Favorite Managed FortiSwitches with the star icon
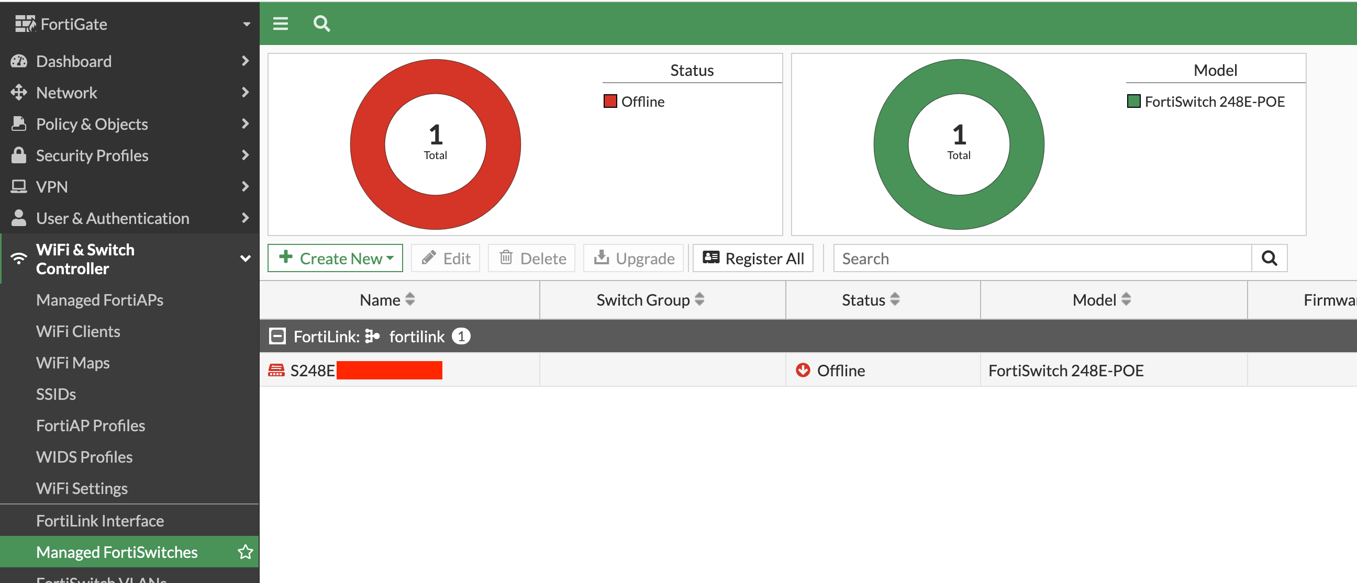 [246, 552]
